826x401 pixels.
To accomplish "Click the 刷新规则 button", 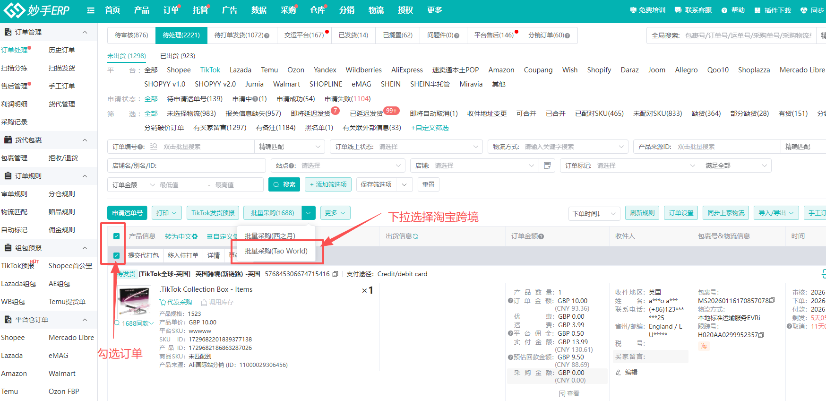I will [x=642, y=213].
